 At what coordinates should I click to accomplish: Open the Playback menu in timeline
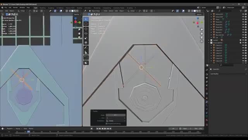[x=10, y=129]
